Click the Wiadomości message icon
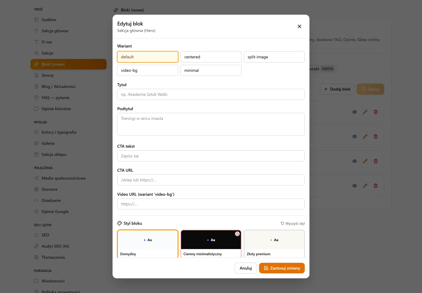The height and width of the screenshot is (293, 422). click(x=36, y=281)
